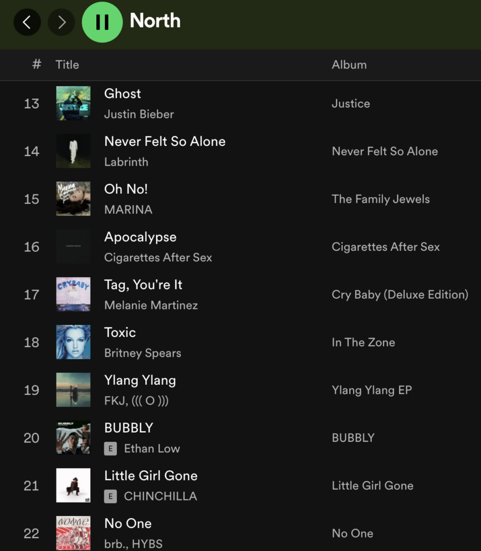The width and height of the screenshot is (481, 551).
Task: Click the forward navigation arrow
Action: pyautogui.click(x=61, y=22)
